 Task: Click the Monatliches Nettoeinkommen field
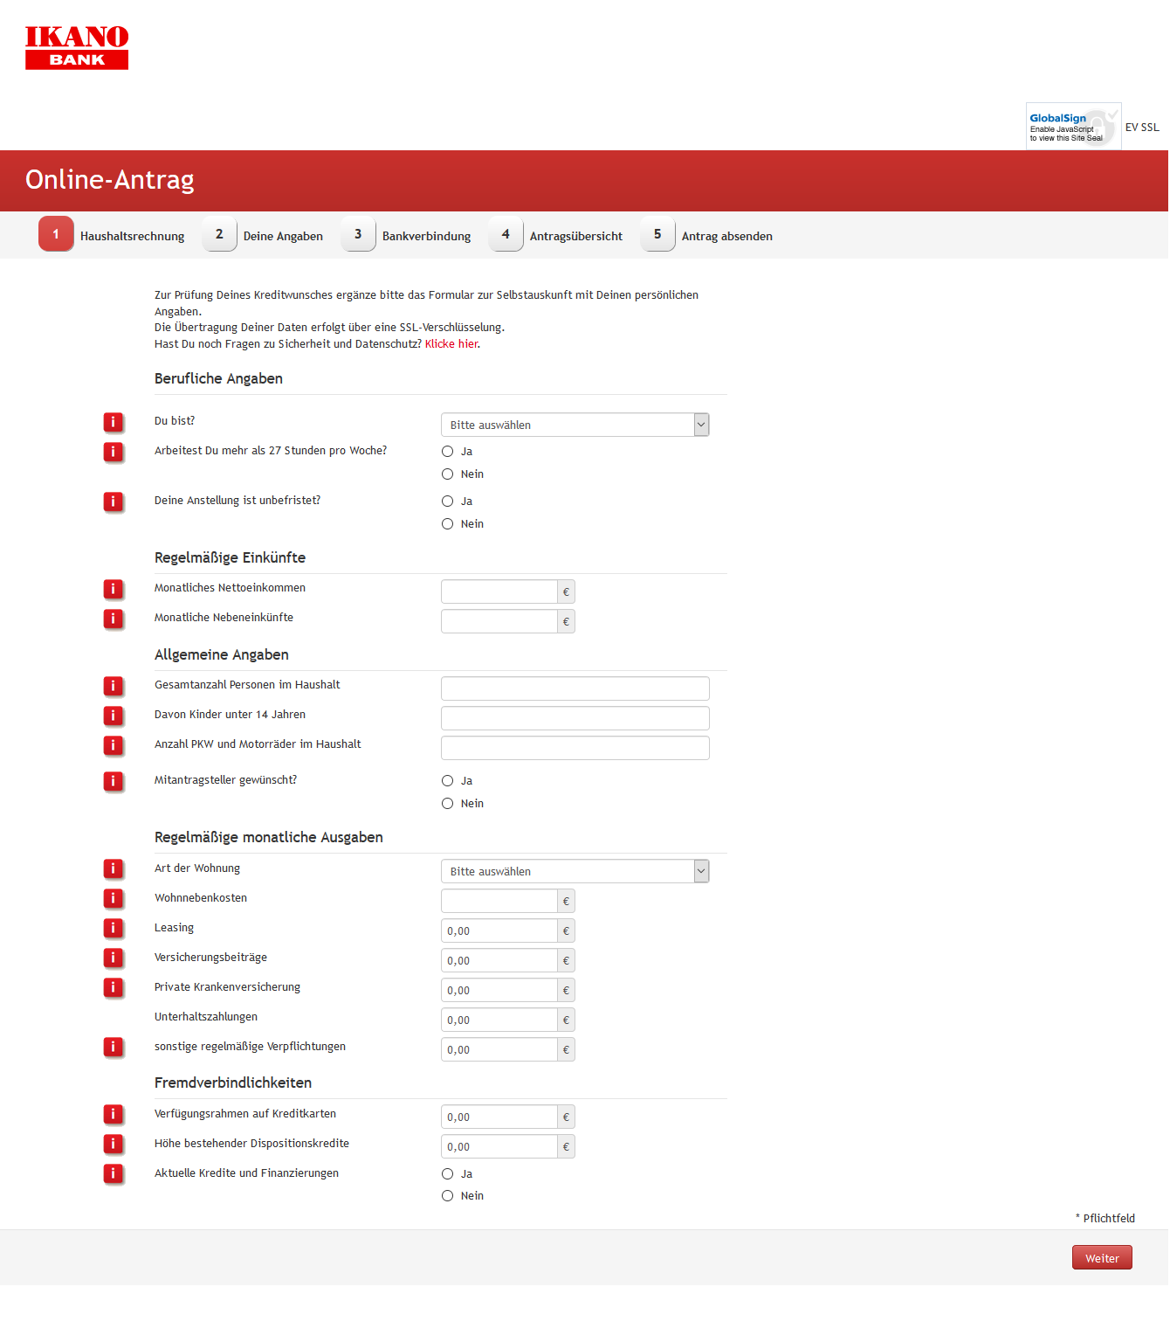[x=499, y=591]
